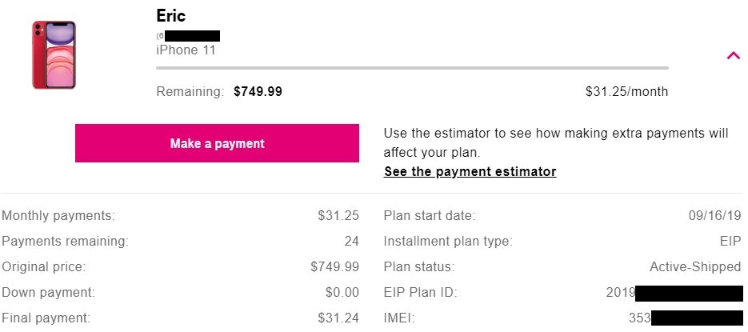The image size is (748, 332).
Task: Click the Down payment $0.00 value
Action: point(342,293)
